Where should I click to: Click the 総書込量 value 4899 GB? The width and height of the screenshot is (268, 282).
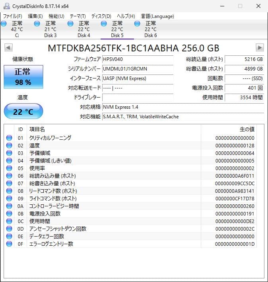[244, 69]
